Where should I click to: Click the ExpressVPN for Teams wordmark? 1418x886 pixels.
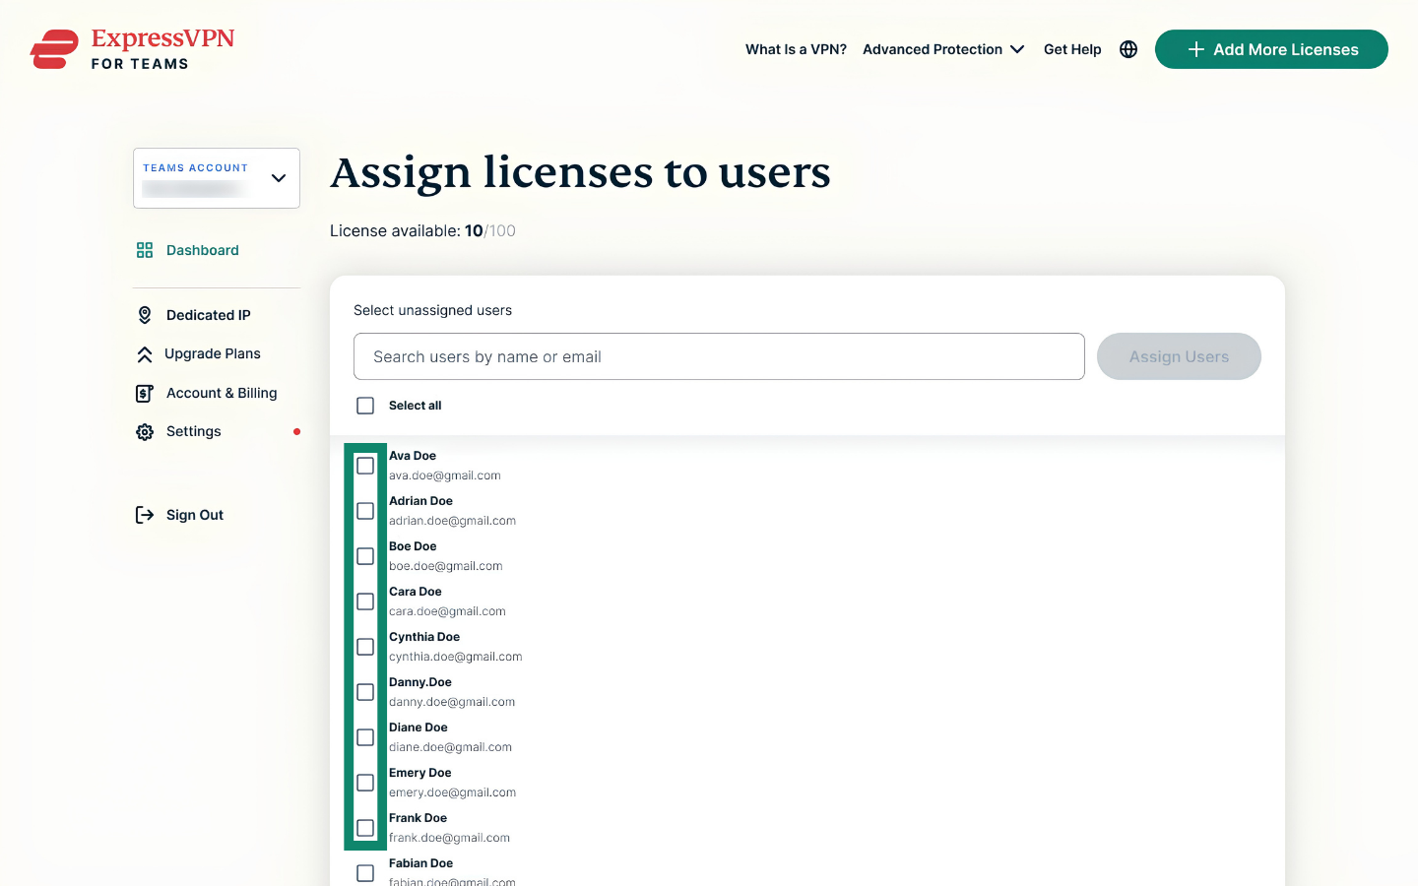(163, 49)
